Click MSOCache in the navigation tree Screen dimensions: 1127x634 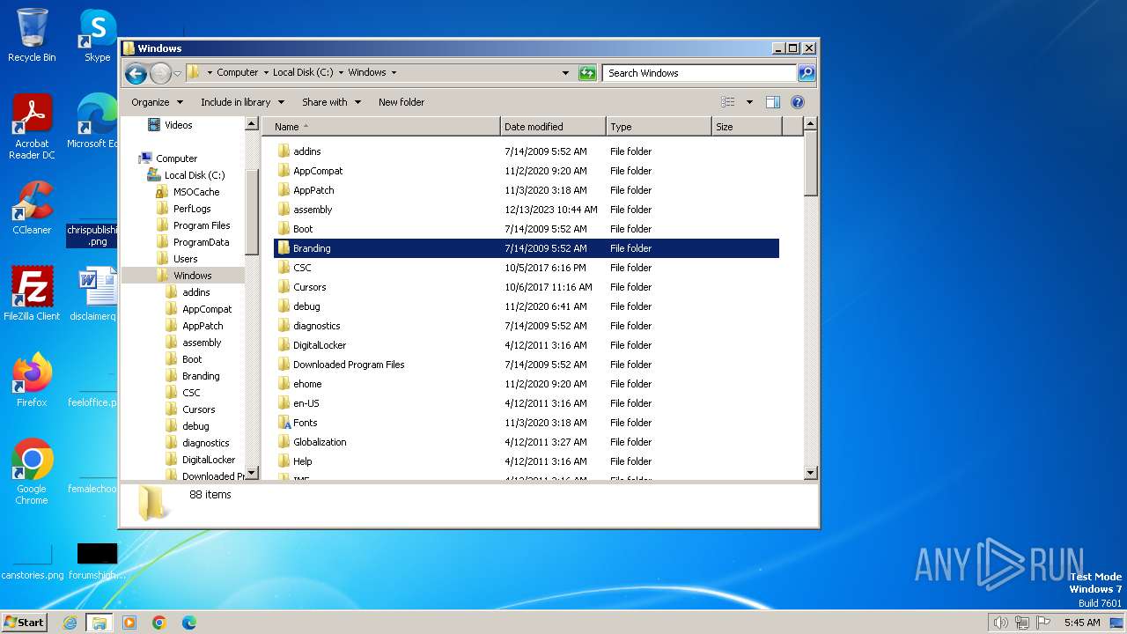point(196,192)
